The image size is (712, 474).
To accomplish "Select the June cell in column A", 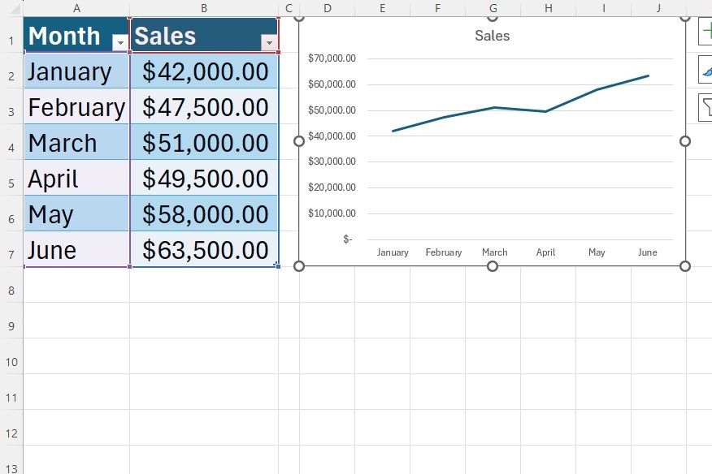I will pyautogui.click(x=76, y=249).
